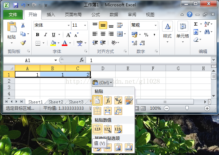This screenshot has width=219, height=155.
Task: Paste formulas and number formatting
Action: [x=118, y=100]
